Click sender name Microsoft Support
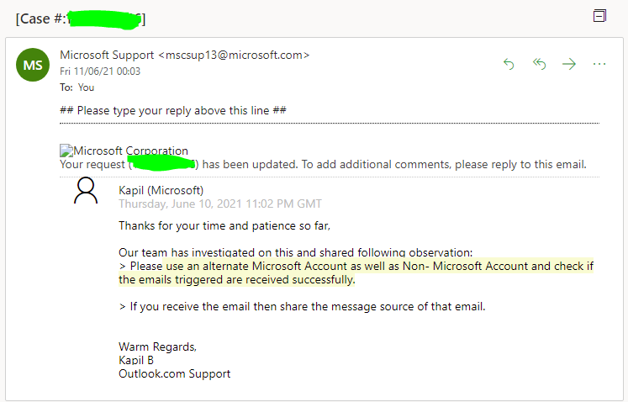The width and height of the screenshot is (628, 402). pos(107,56)
